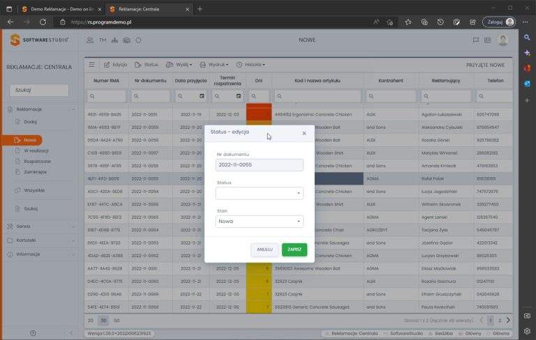Open the Stan dropdown showing Nowa
This screenshot has height=340, width=536.
[x=259, y=222]
